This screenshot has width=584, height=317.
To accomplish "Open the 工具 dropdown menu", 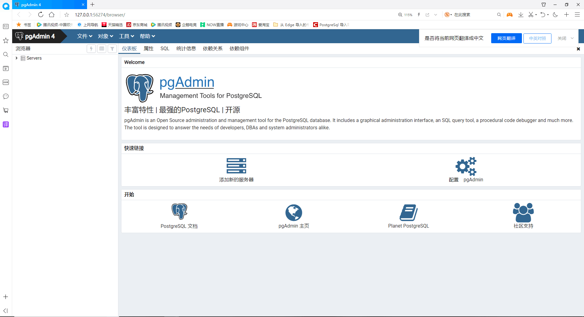I will [126, 36].
